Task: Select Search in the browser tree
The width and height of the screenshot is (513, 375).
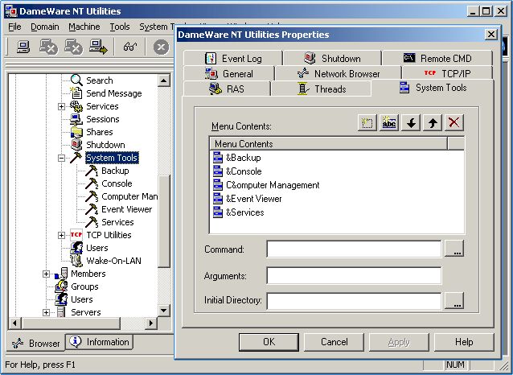Action: click(100, 80)
